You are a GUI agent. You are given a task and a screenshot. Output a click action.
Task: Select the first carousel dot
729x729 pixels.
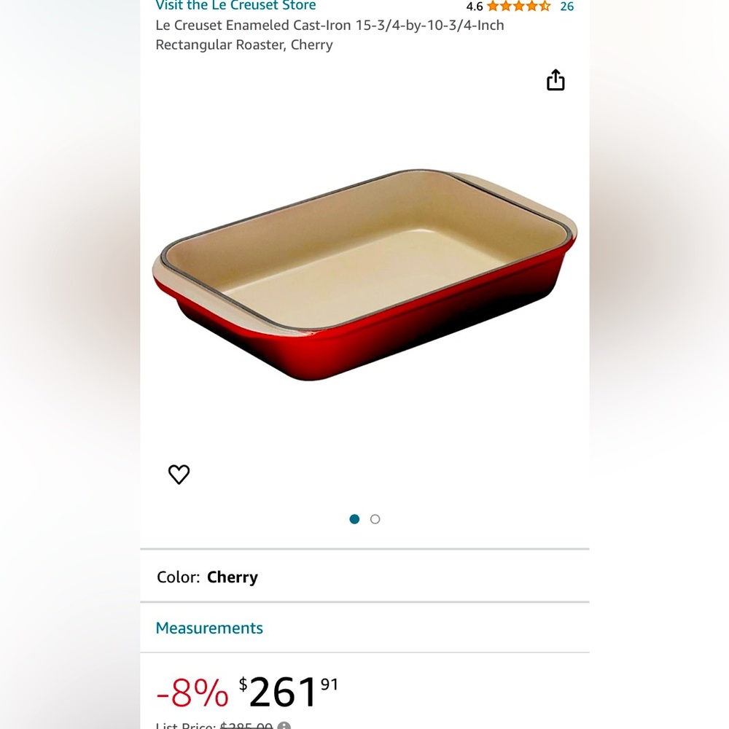[x=354, y=519]
